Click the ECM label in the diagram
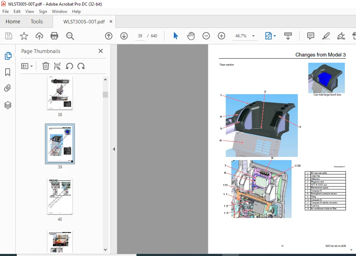Screen dimensions: 356x256 (x=297, y=166)
